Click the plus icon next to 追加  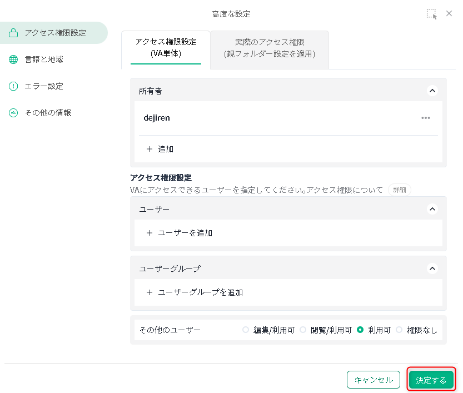[149, 149]
